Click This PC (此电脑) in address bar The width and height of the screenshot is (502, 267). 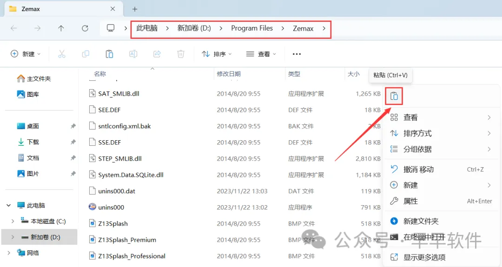[x=147, y=28]
